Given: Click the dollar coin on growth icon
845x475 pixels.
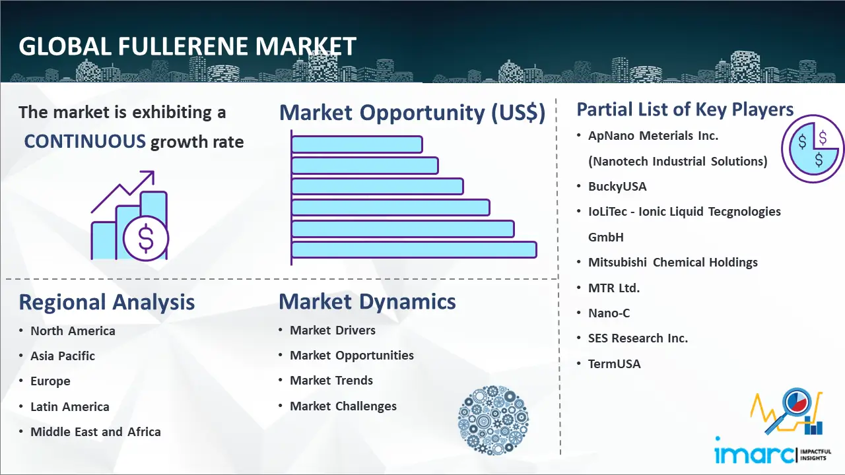Looking at the screenshot, I should [146, 239].
